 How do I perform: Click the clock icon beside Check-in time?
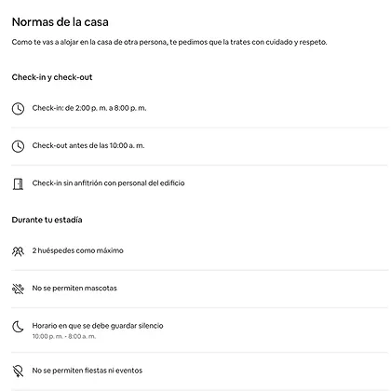tap(18, 109)
